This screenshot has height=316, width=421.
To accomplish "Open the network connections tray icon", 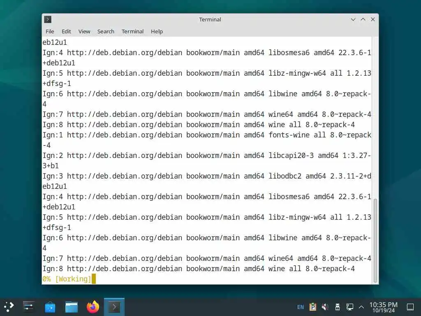I will [x=349, y=307].
